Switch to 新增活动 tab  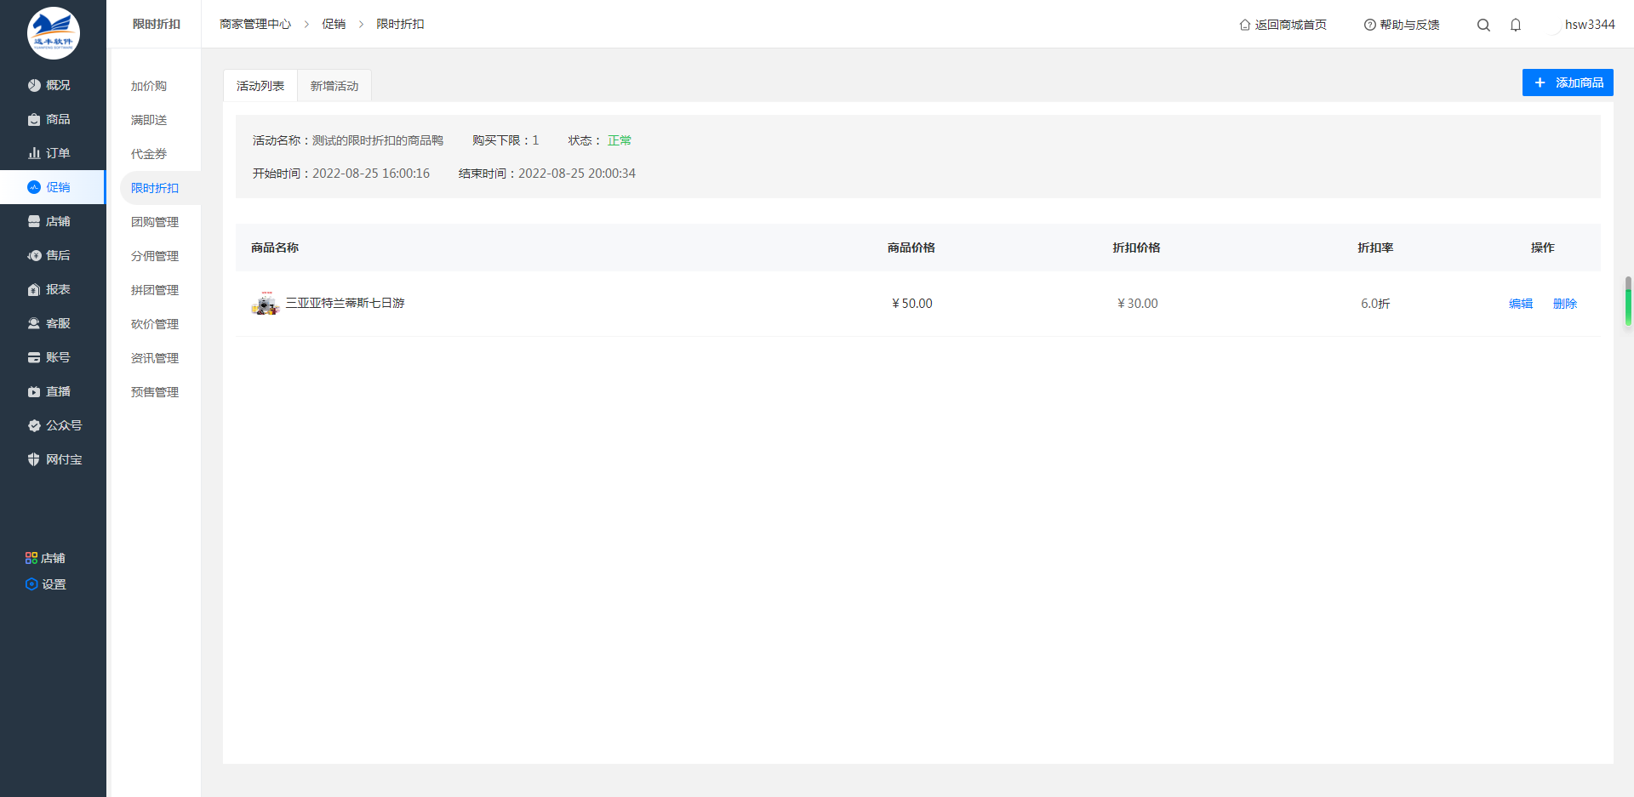point(334,86)
